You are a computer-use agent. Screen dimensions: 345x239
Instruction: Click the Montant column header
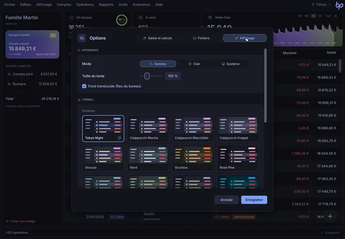coord(290,53)
